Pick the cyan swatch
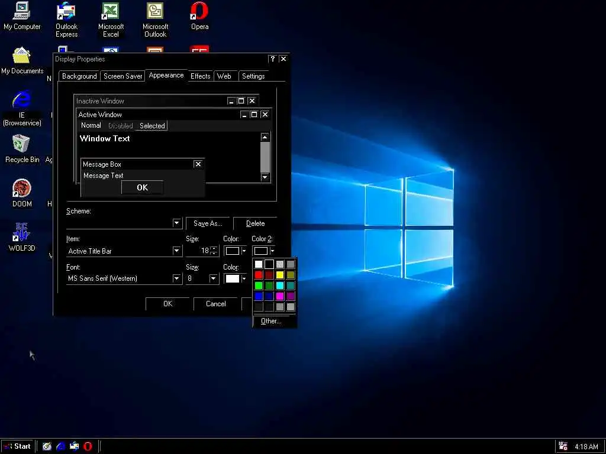Screen dimensions: 606x454 (280, 286)
